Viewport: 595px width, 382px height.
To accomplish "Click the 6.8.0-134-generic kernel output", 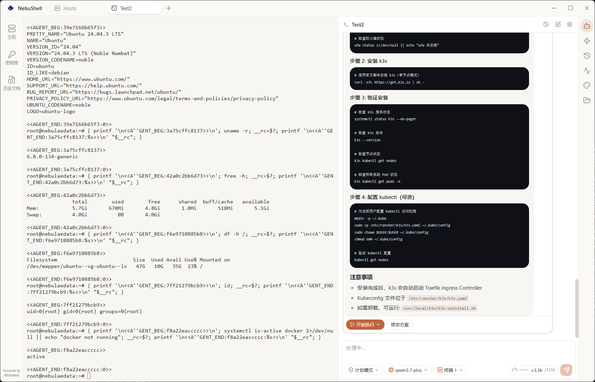I will 53,157.
